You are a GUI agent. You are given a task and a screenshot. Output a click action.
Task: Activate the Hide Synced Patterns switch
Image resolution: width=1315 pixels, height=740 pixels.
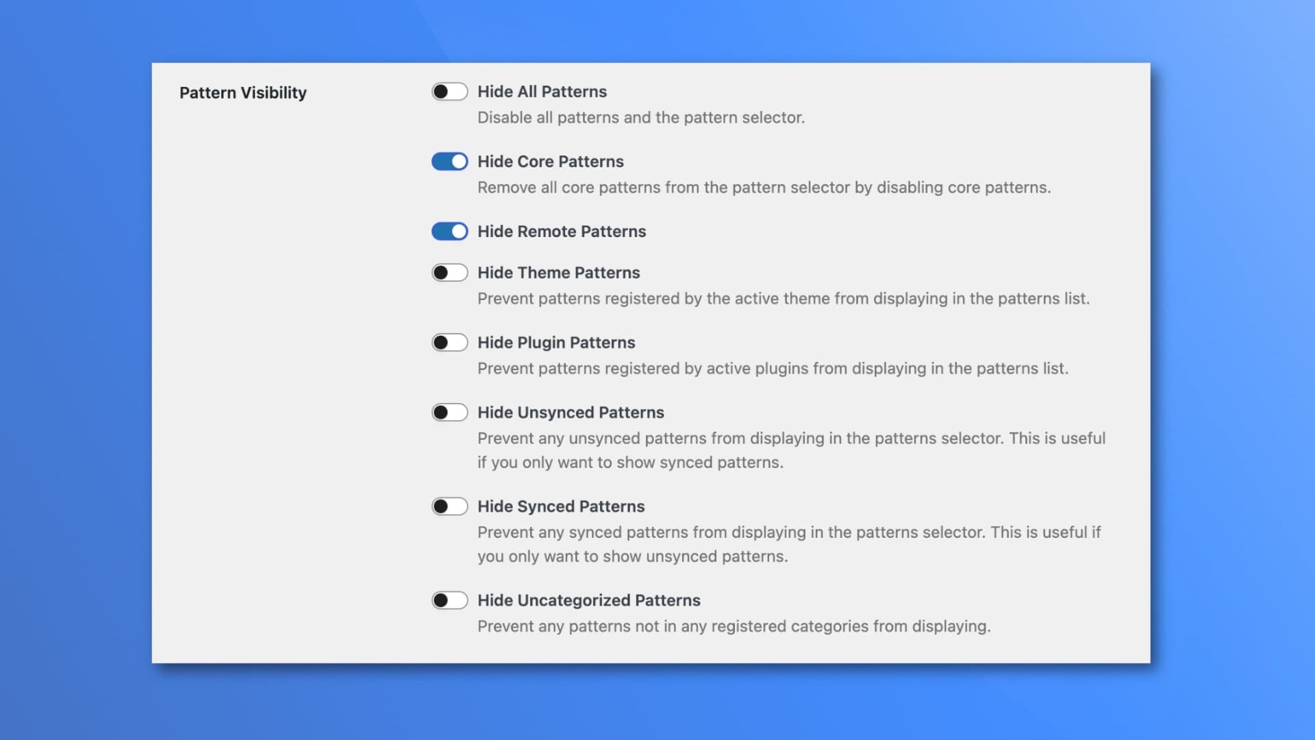click(449, 506)
